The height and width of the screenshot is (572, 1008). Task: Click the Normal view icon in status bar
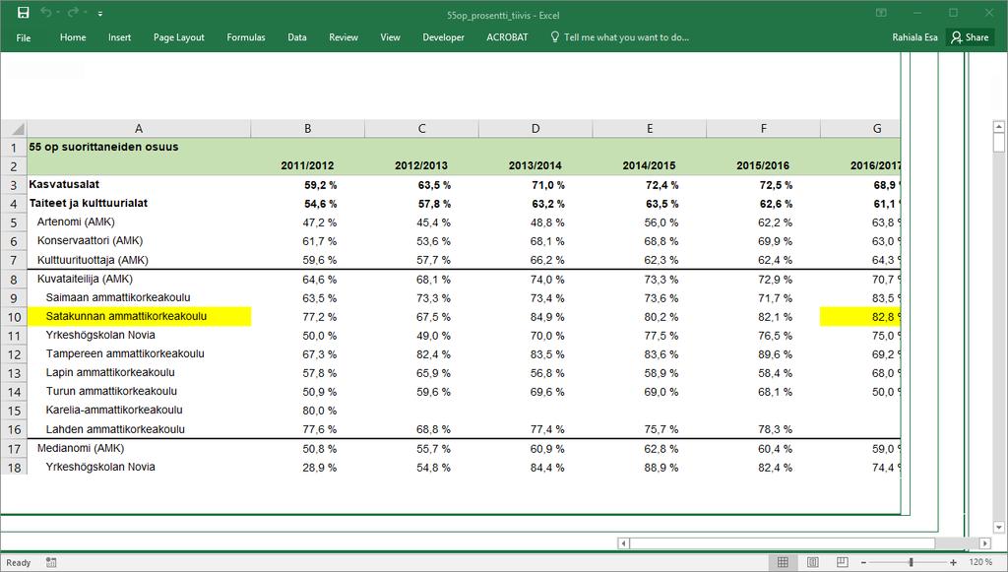[783, 562]
